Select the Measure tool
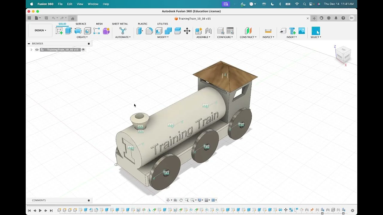Viewport: 383px width, 215px height. click(x=268, y=31)
